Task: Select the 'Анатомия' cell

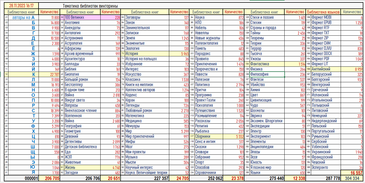Action: (82, 23)
